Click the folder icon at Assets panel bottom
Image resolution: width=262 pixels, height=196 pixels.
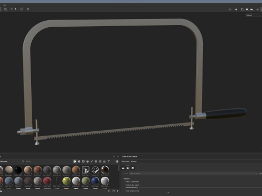click(x=114, y=191)
